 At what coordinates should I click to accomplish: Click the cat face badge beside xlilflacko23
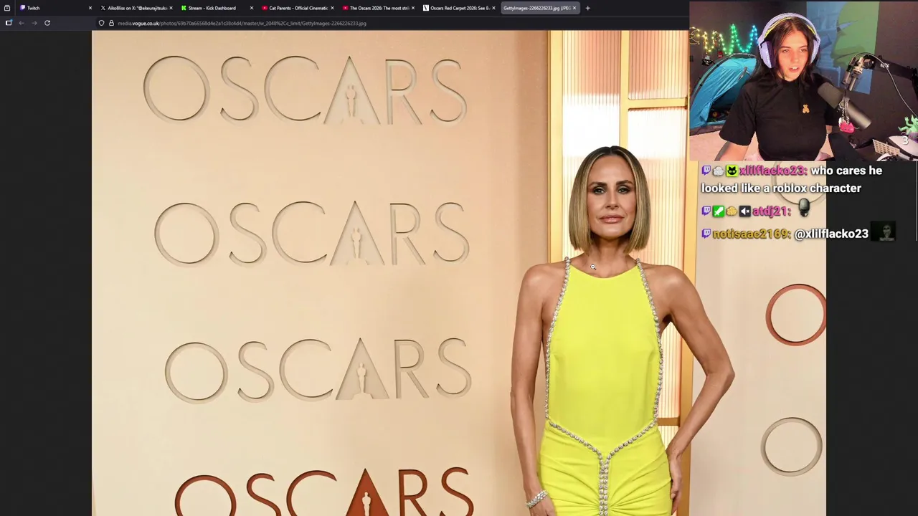pos(732,171)
